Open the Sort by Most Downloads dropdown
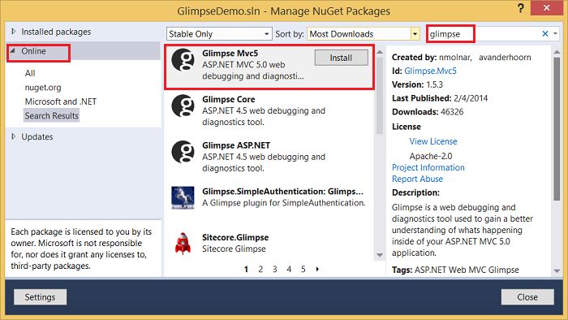568x320 pixels. [364, 33]
